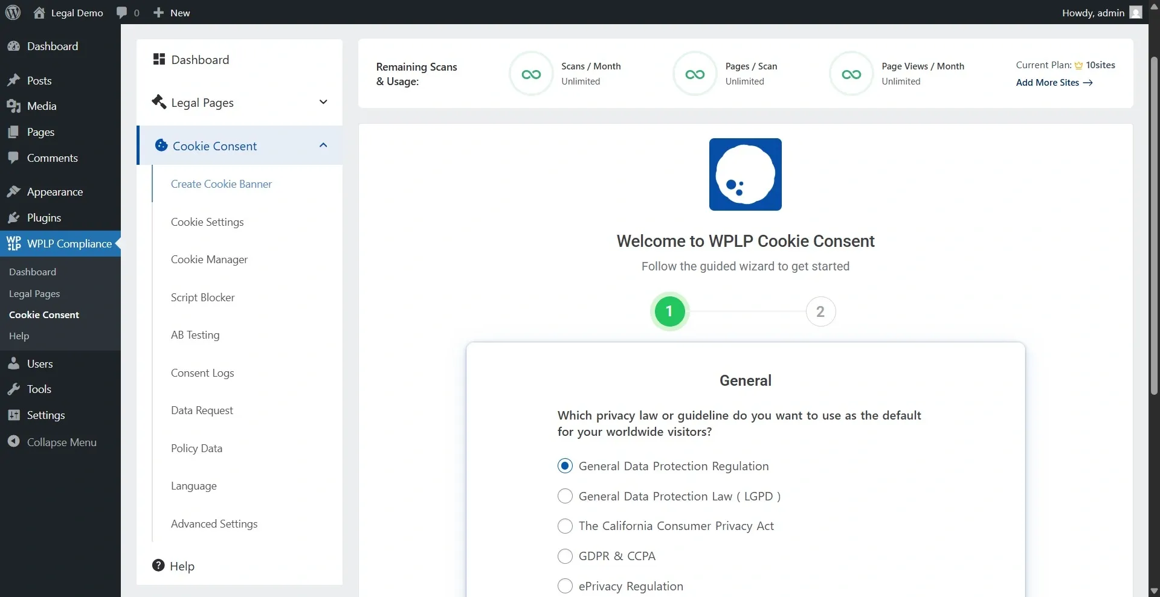Click the Add More Sites link
This screenshot has width=1160, height=597.
1054,83
